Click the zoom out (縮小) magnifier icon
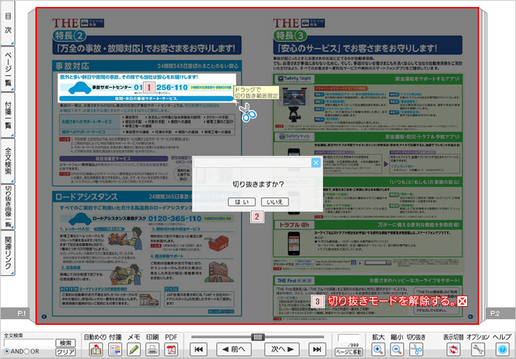 click(x=397, y=349)
